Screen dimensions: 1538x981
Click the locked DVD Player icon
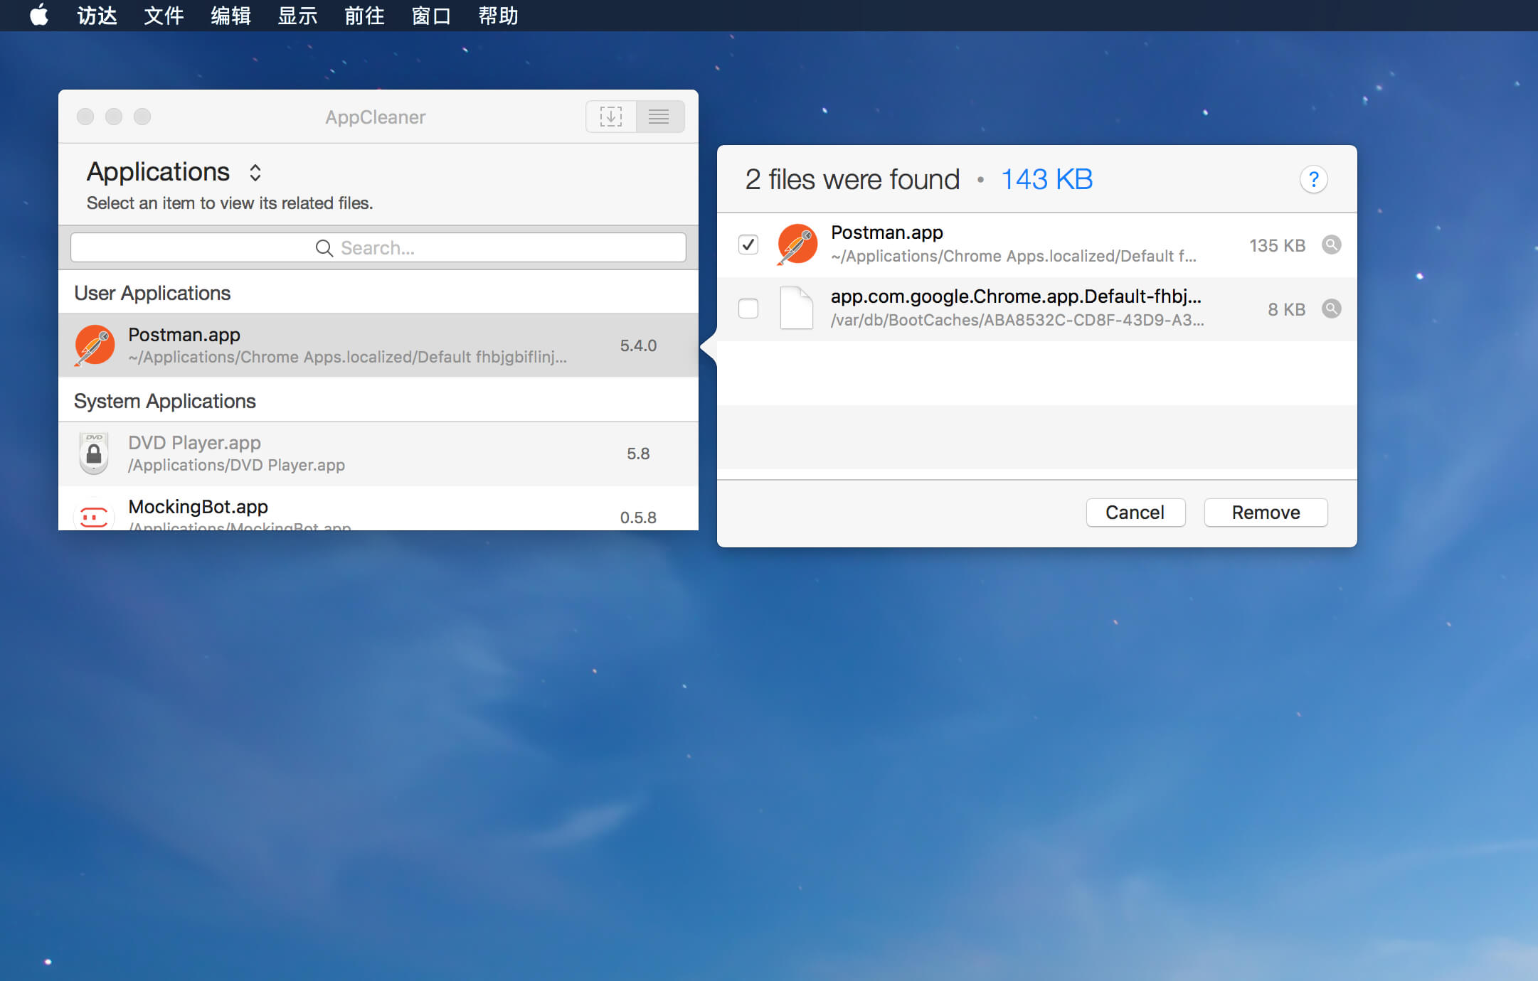click(94, 454)
